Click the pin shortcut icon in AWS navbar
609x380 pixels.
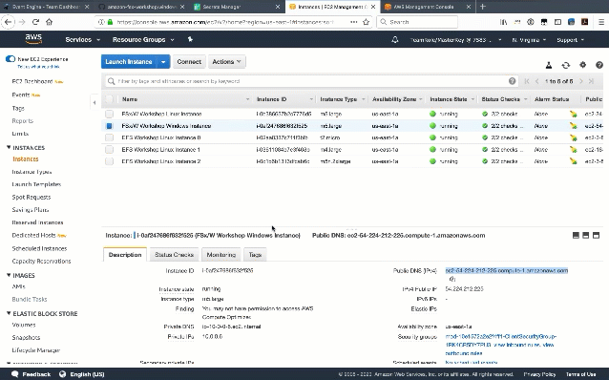pyautogui.click(x=190, y=39)
